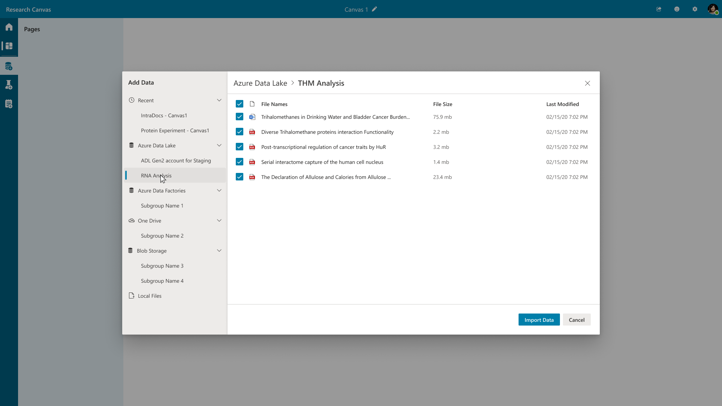The image size is (722, 406).
Task: Uncheck Serial interactome capture file checkbox
Action: coord(240,162)
